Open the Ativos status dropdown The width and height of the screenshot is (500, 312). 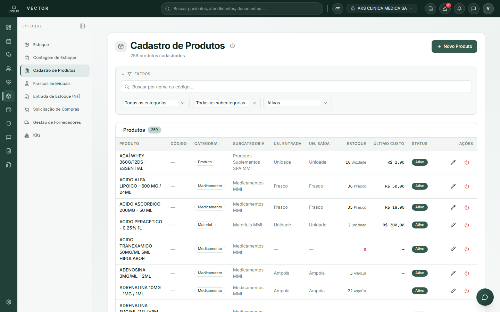click(x=297, y=103)
